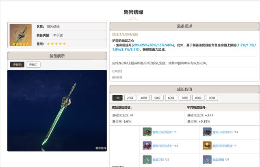Click the 限时祈愿 acquisition text
Image resolution: width=260 pixels, height=167 pixels.
pos(117,77)
